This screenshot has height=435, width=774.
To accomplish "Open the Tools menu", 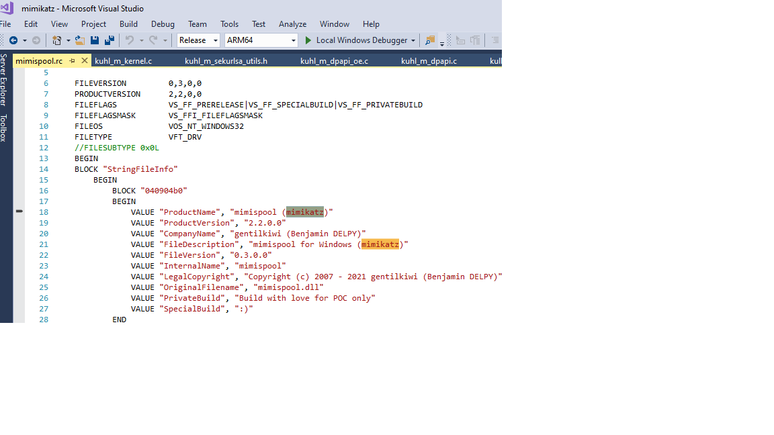I will tap(229, 24).
